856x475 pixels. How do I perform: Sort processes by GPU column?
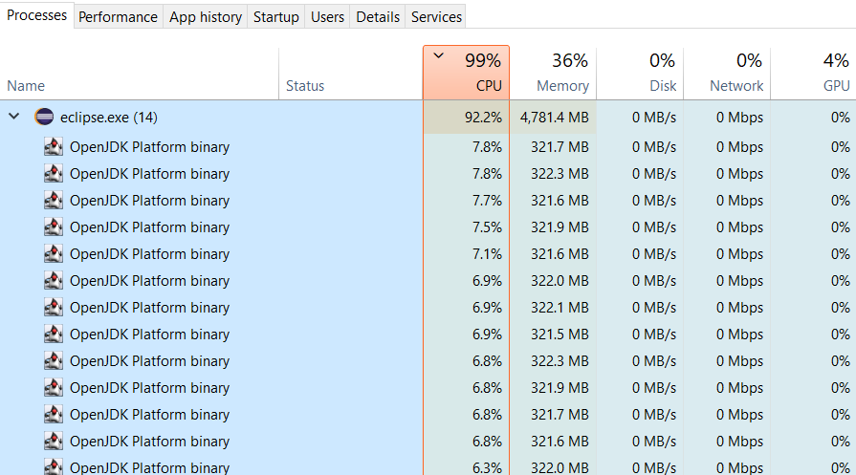pos(813,73)
